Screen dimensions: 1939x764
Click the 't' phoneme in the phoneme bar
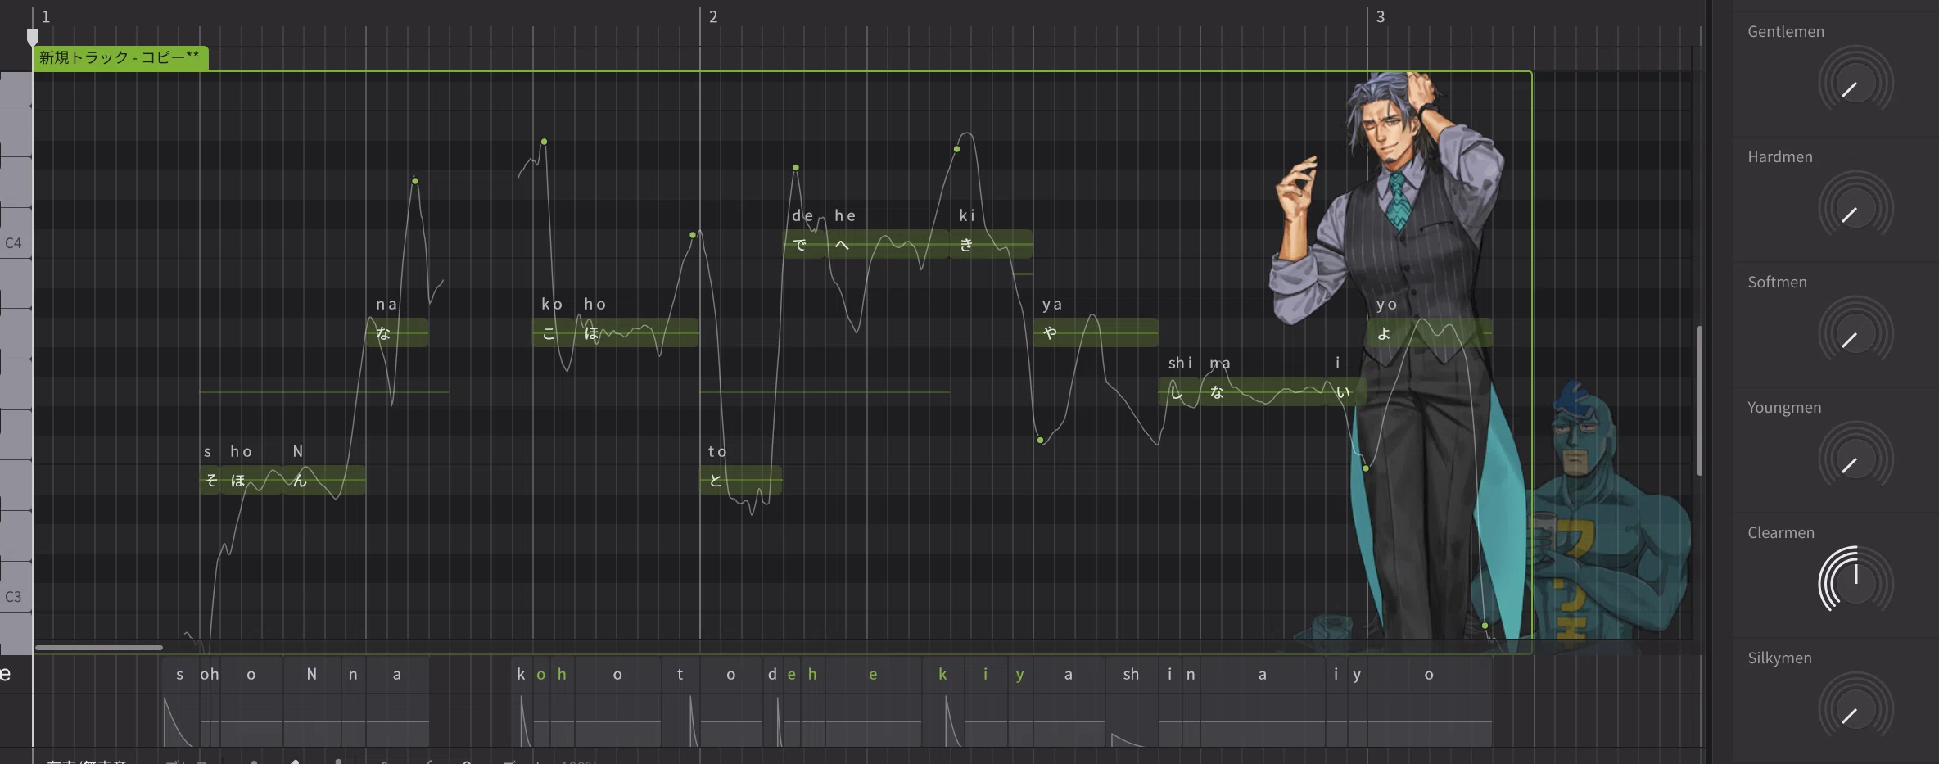tap(680, 675)
